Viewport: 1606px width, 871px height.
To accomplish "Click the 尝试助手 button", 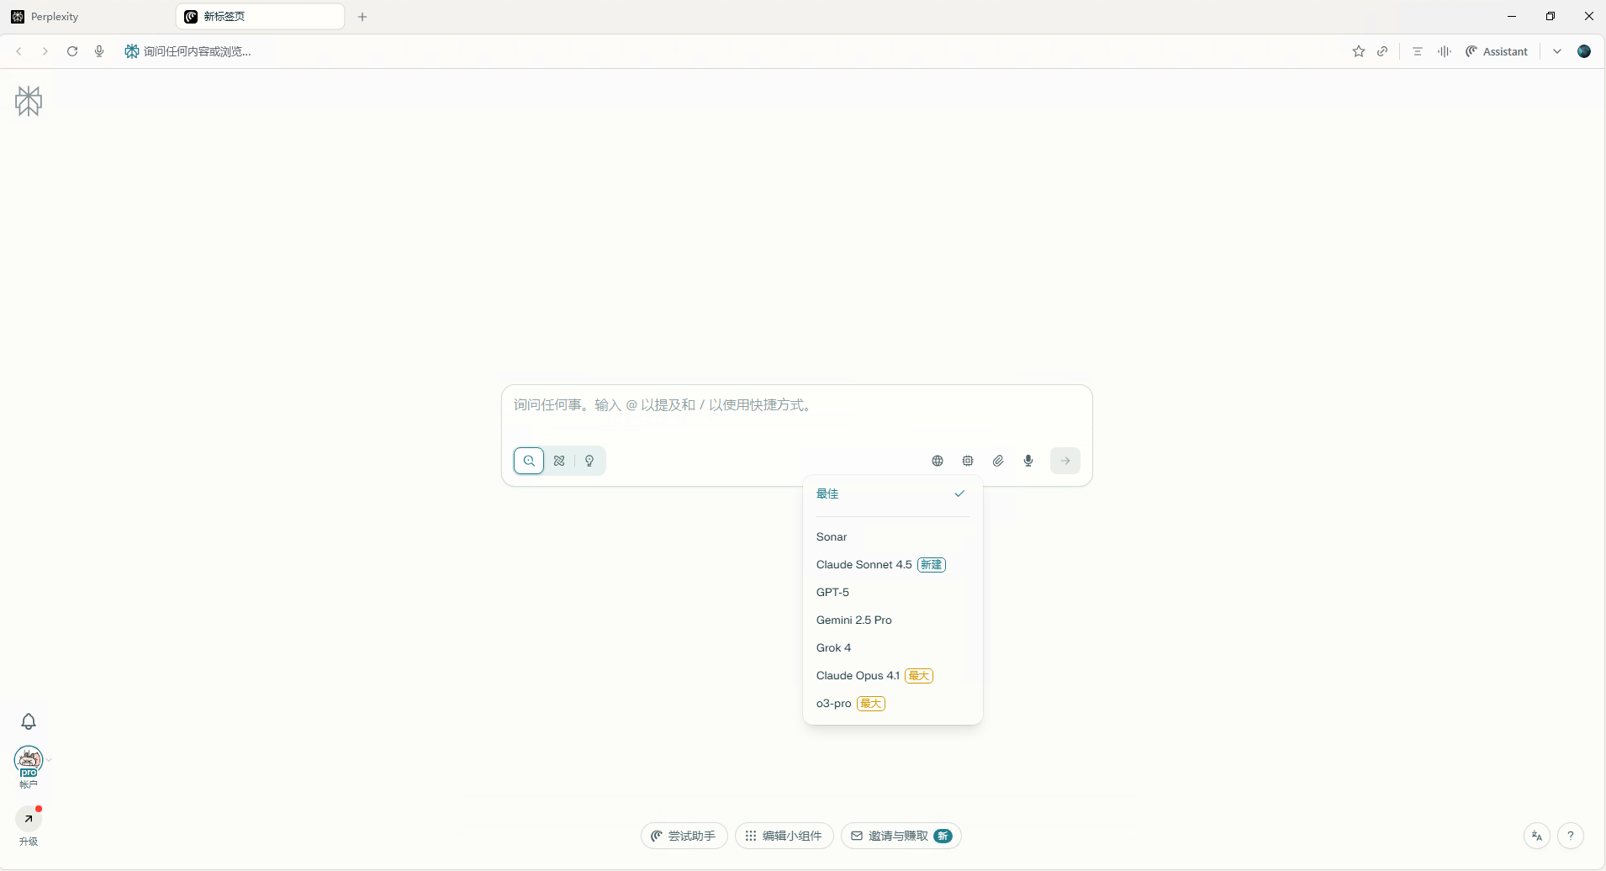I will click(x=684, y=836).
